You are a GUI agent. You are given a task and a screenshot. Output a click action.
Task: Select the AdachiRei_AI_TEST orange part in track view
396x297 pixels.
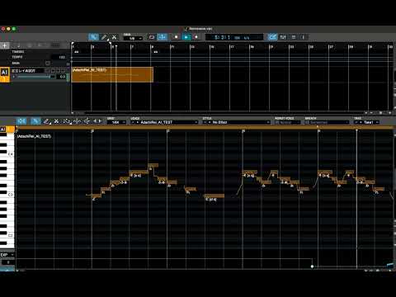[x=112, y=74]
